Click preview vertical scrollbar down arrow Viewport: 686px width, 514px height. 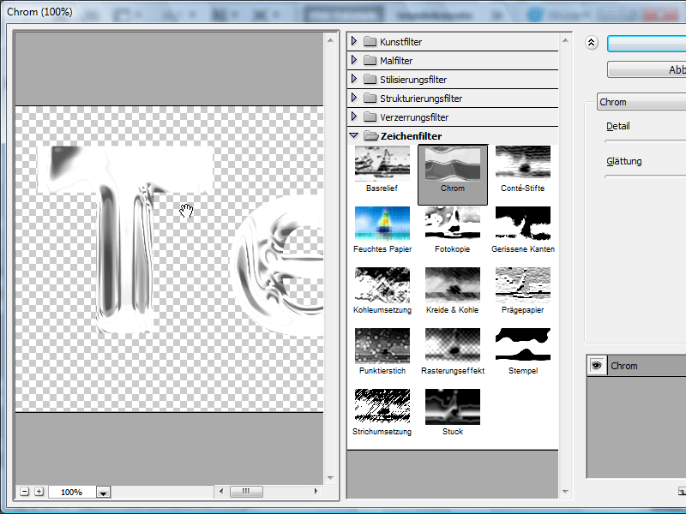(x=330, y=478)
